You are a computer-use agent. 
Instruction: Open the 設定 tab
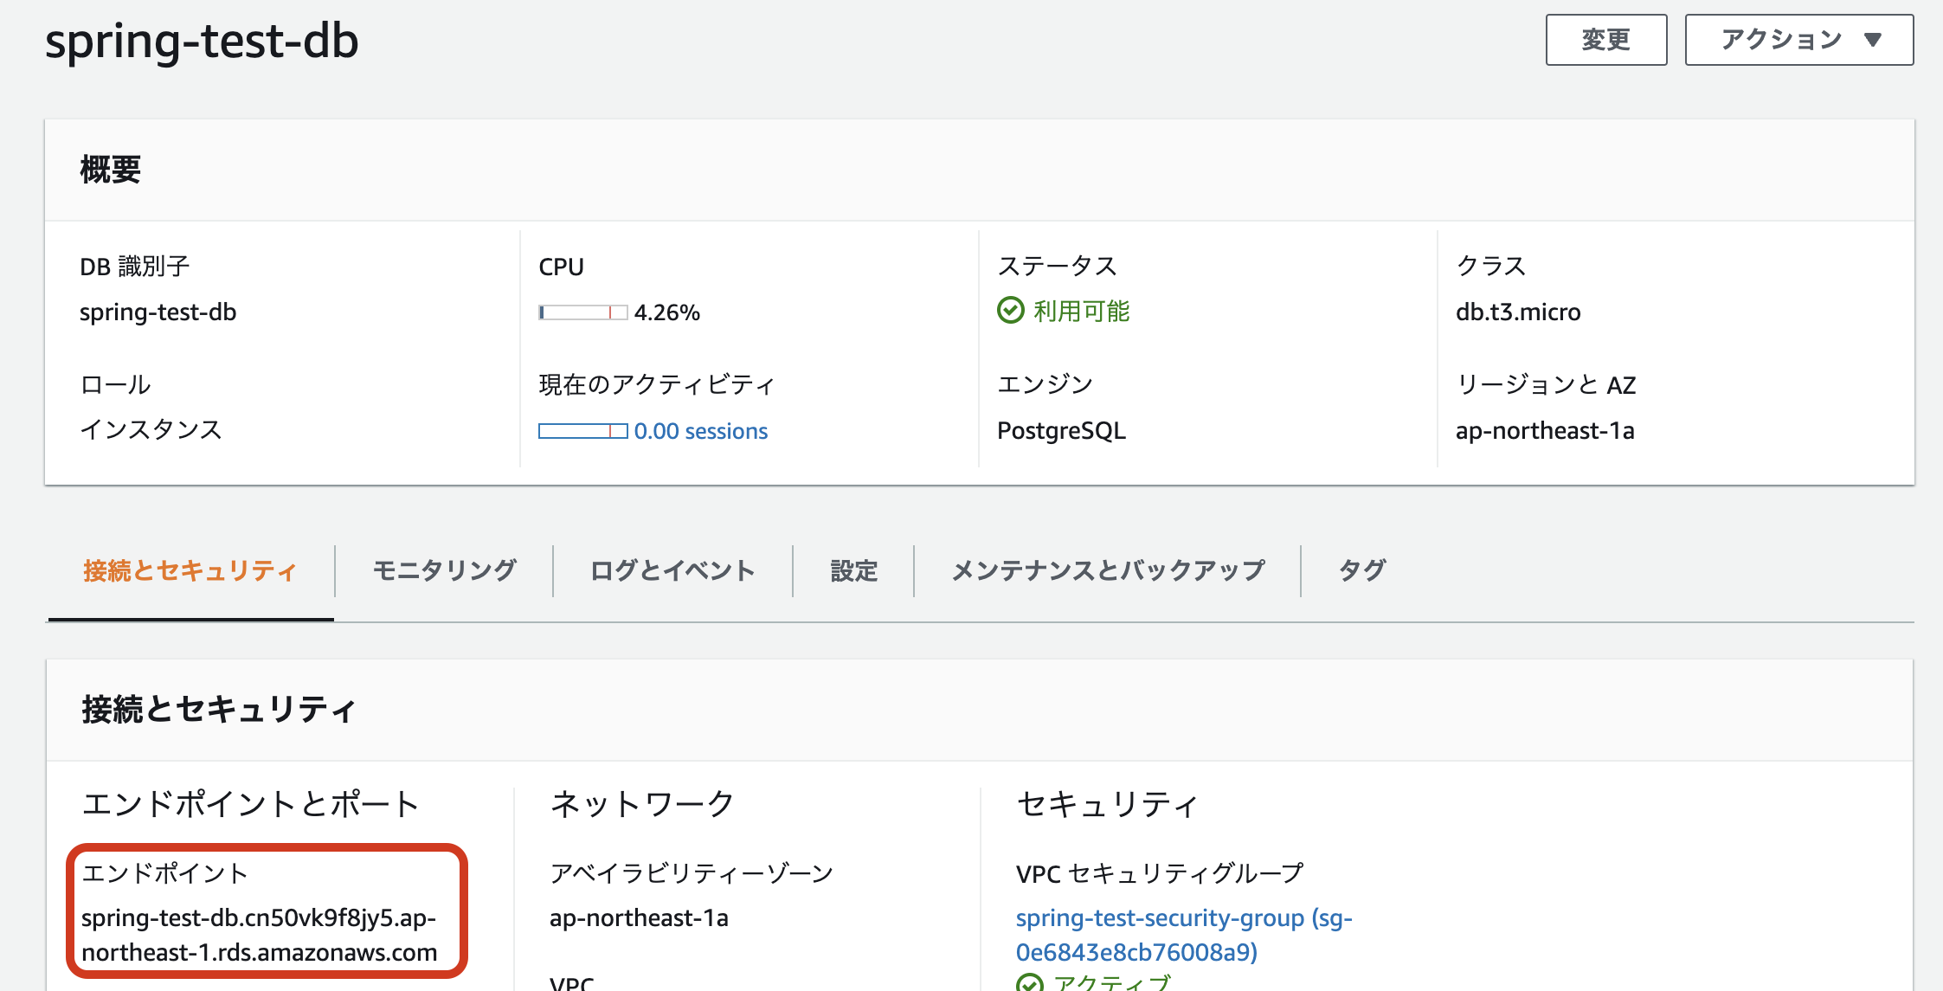point(852,570)
